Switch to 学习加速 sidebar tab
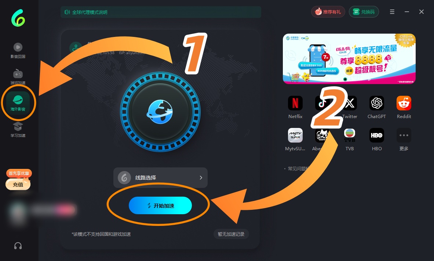The height and width of the screenshot is (261, 434). click(x=18, y=129)
